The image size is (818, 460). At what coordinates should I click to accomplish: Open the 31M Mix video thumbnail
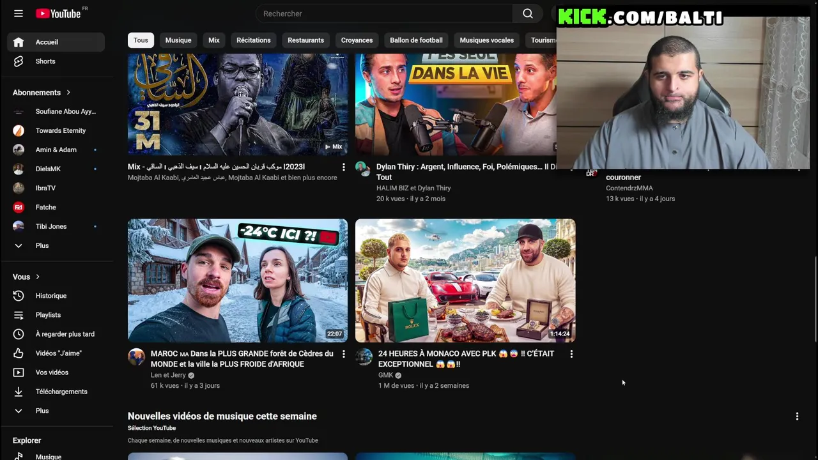click(238, 104)
